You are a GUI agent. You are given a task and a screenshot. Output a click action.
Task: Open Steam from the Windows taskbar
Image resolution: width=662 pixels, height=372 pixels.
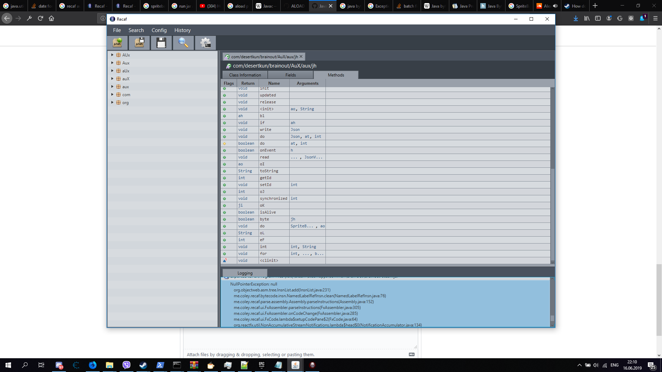click(x=143, y=365)
